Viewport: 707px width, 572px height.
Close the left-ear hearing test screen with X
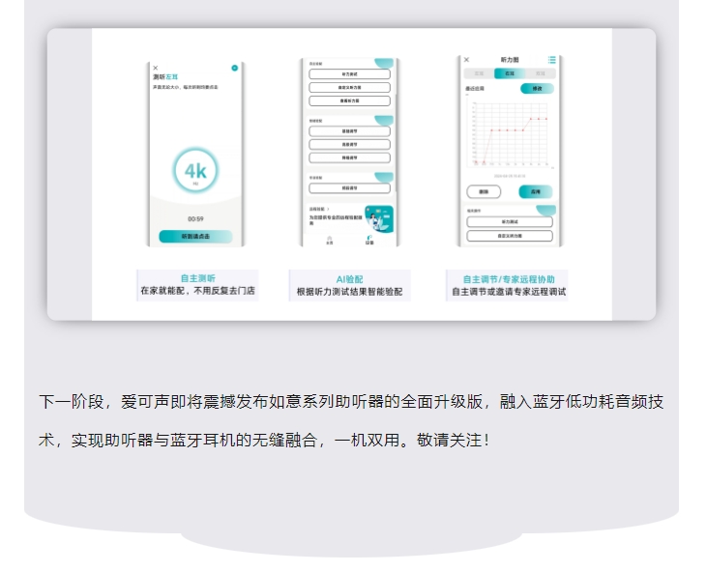tap(155, 68)
